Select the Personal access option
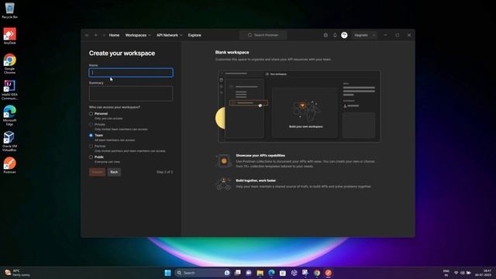This screenshot has height=279, width=496. (91, 114)
